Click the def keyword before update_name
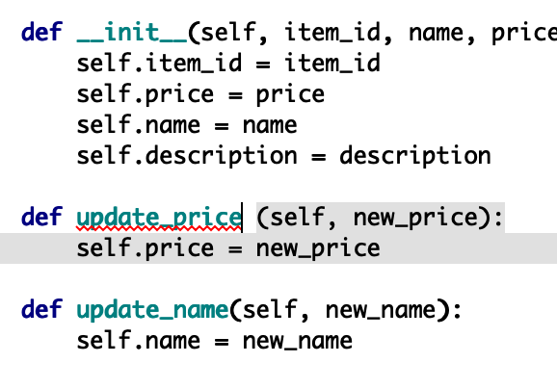 click(x=41, y=309)
